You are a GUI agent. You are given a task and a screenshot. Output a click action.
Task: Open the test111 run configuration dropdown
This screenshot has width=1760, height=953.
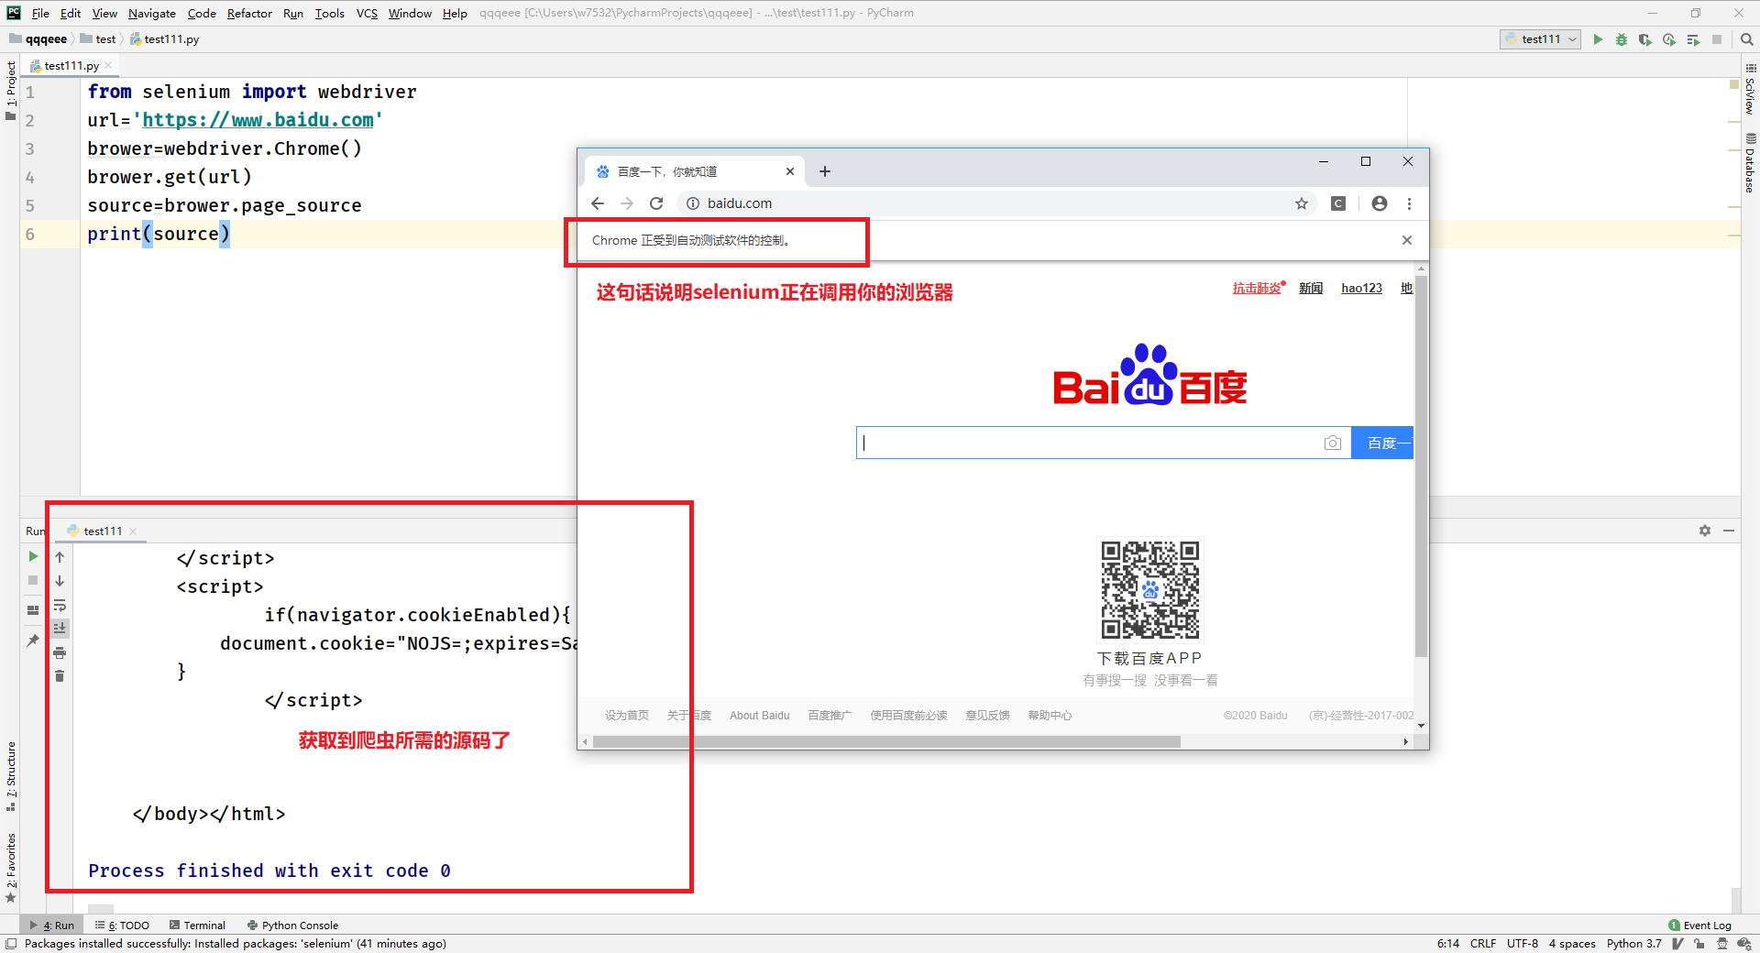point(1541,39)
